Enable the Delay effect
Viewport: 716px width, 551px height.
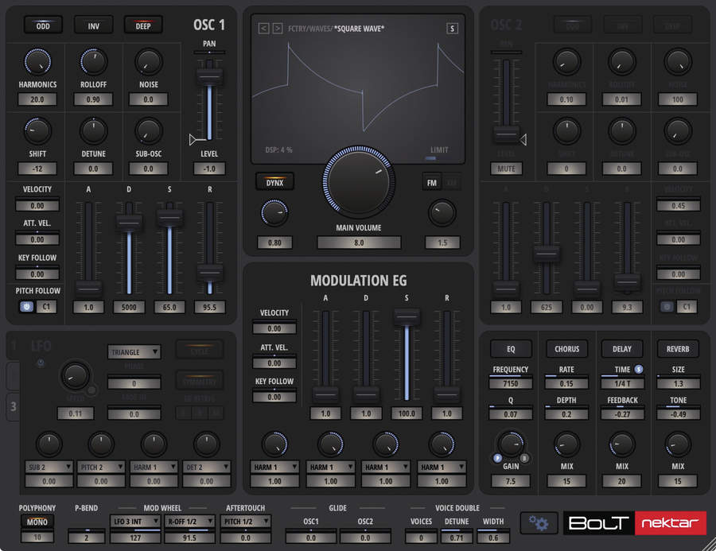622,349
